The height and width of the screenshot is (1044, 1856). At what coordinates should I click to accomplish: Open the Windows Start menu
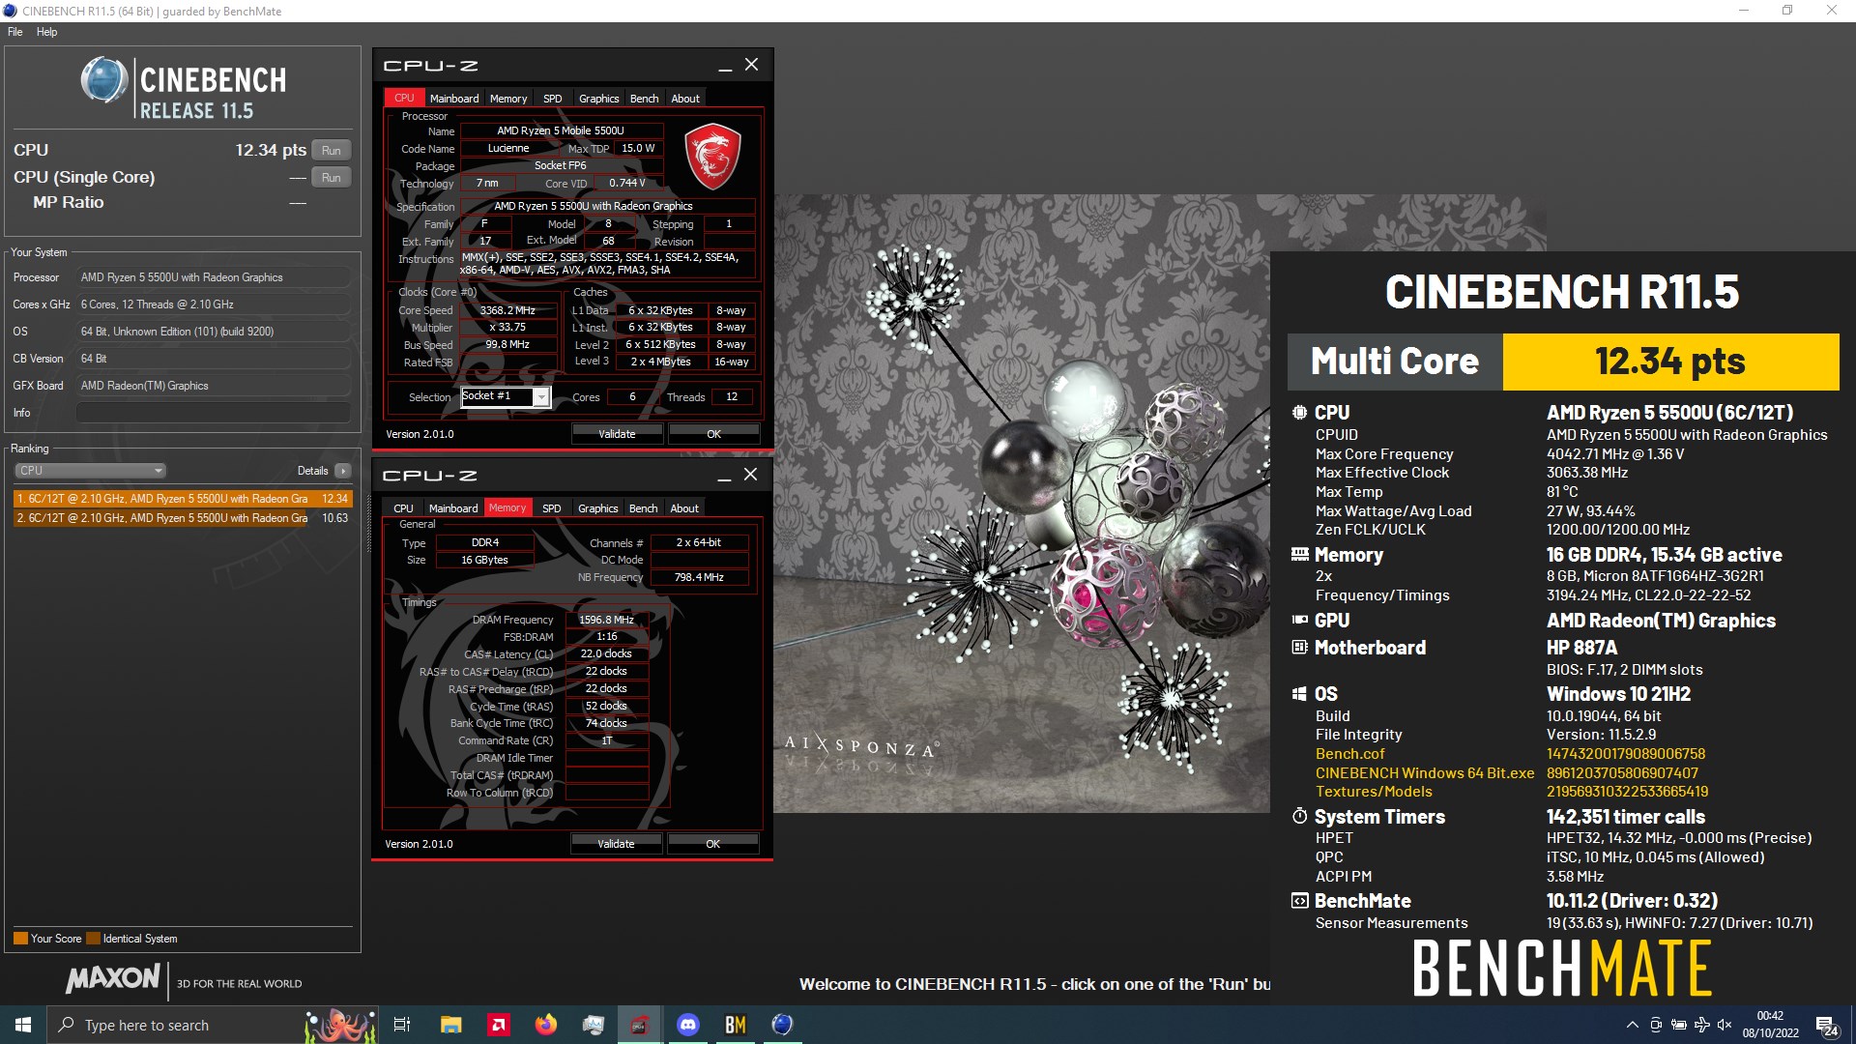23,1025
